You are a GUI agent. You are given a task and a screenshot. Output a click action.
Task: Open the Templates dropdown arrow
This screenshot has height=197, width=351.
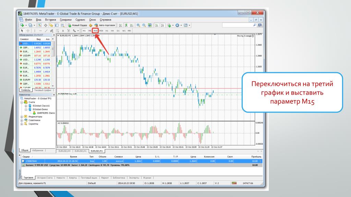click(189, 25)
